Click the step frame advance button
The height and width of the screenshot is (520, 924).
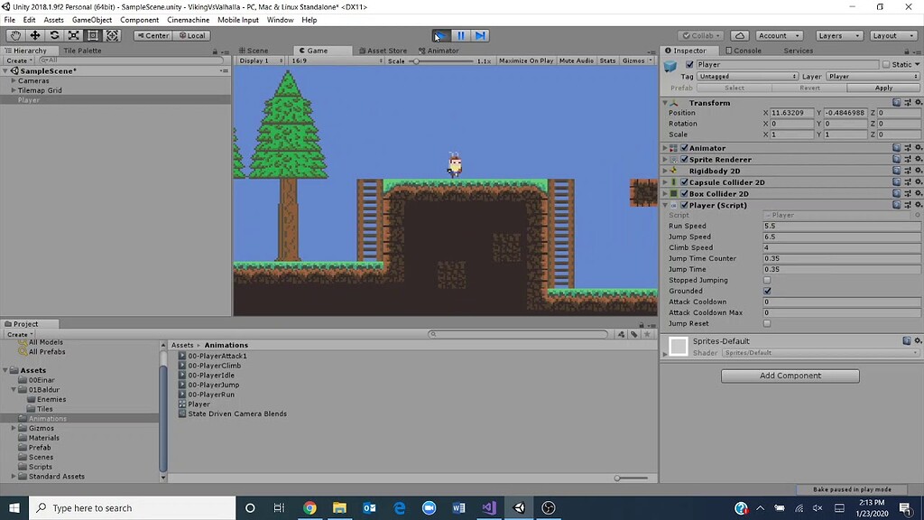click(x=480, y=34)
